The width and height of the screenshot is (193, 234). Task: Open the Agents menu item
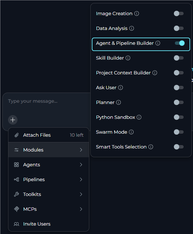pyautogui.click(x=49, y=165)
